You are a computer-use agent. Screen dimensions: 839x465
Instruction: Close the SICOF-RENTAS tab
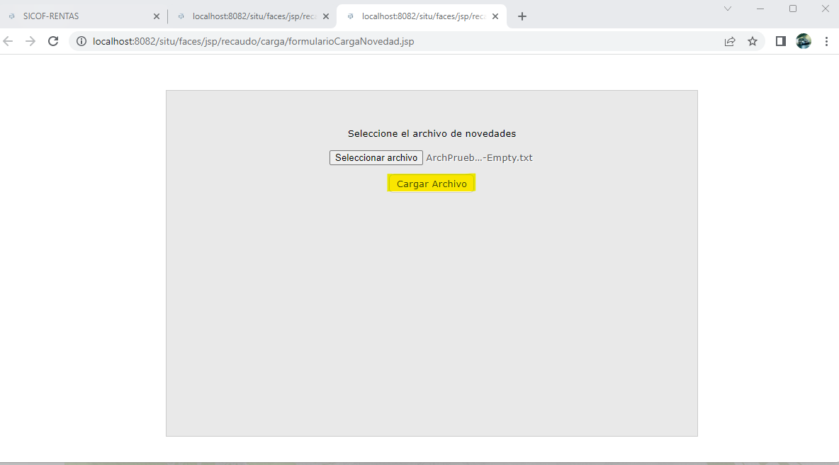(156, 16)
